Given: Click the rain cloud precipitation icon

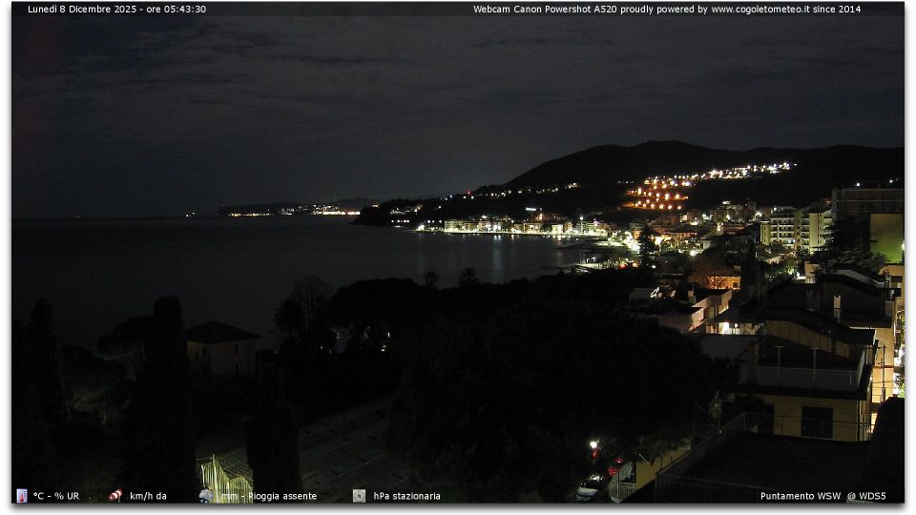Looking at the screenshot, I should (x=206, y=496).
